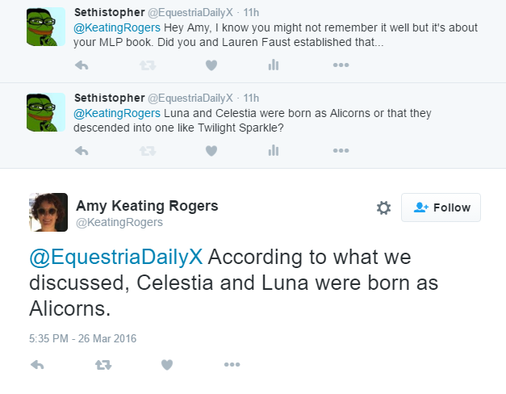Open the gear settings menu beside Follow
506x394 pixels.
(384, 208)
